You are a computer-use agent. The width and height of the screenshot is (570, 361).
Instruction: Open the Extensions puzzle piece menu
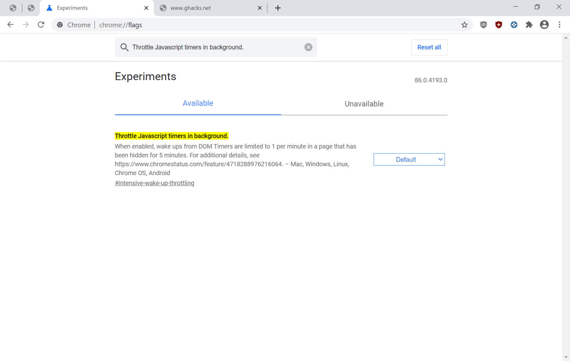[x=529, y=25]
